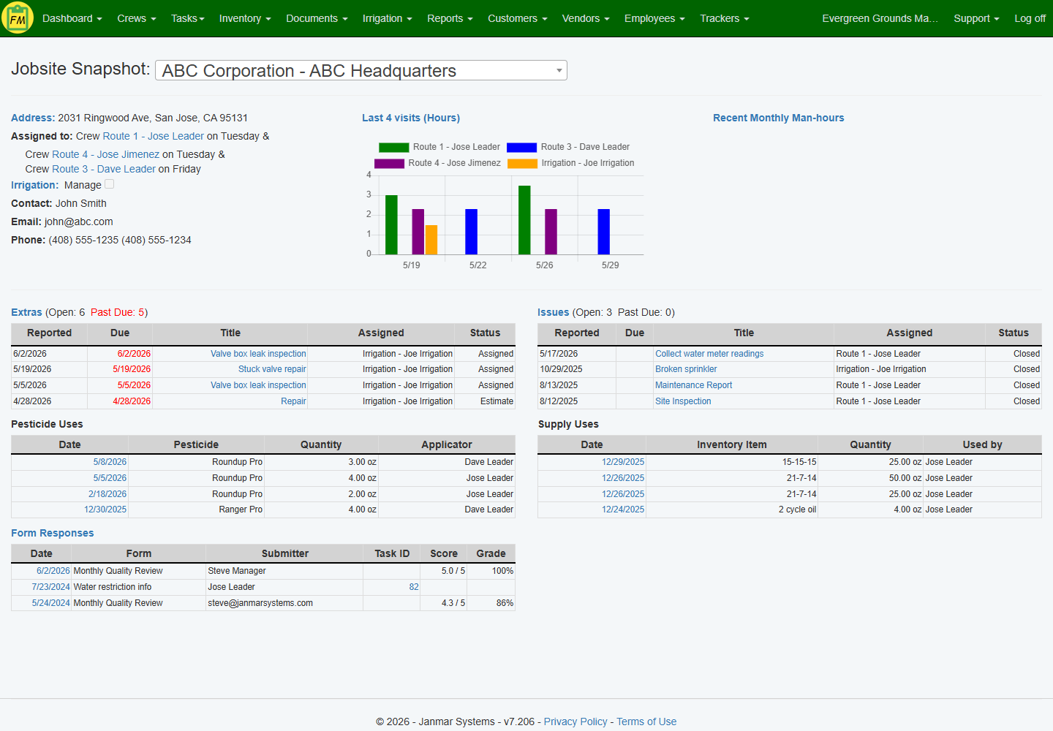Open Last 4 visits (Hours) link
Screen dimensions: 1053x731
pos(411,118)
